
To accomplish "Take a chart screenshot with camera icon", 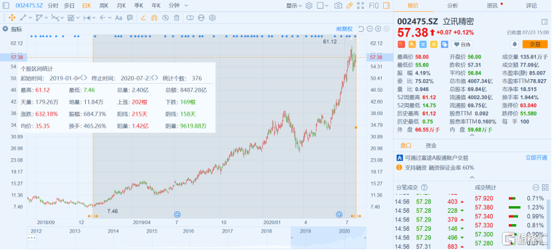I will [338, 5].
